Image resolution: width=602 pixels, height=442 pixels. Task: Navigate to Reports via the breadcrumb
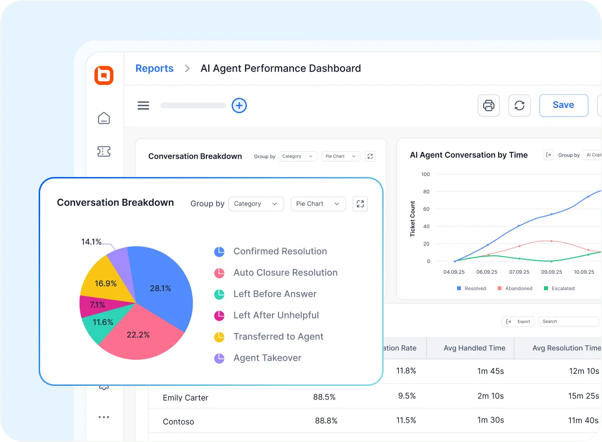point(154,68)
